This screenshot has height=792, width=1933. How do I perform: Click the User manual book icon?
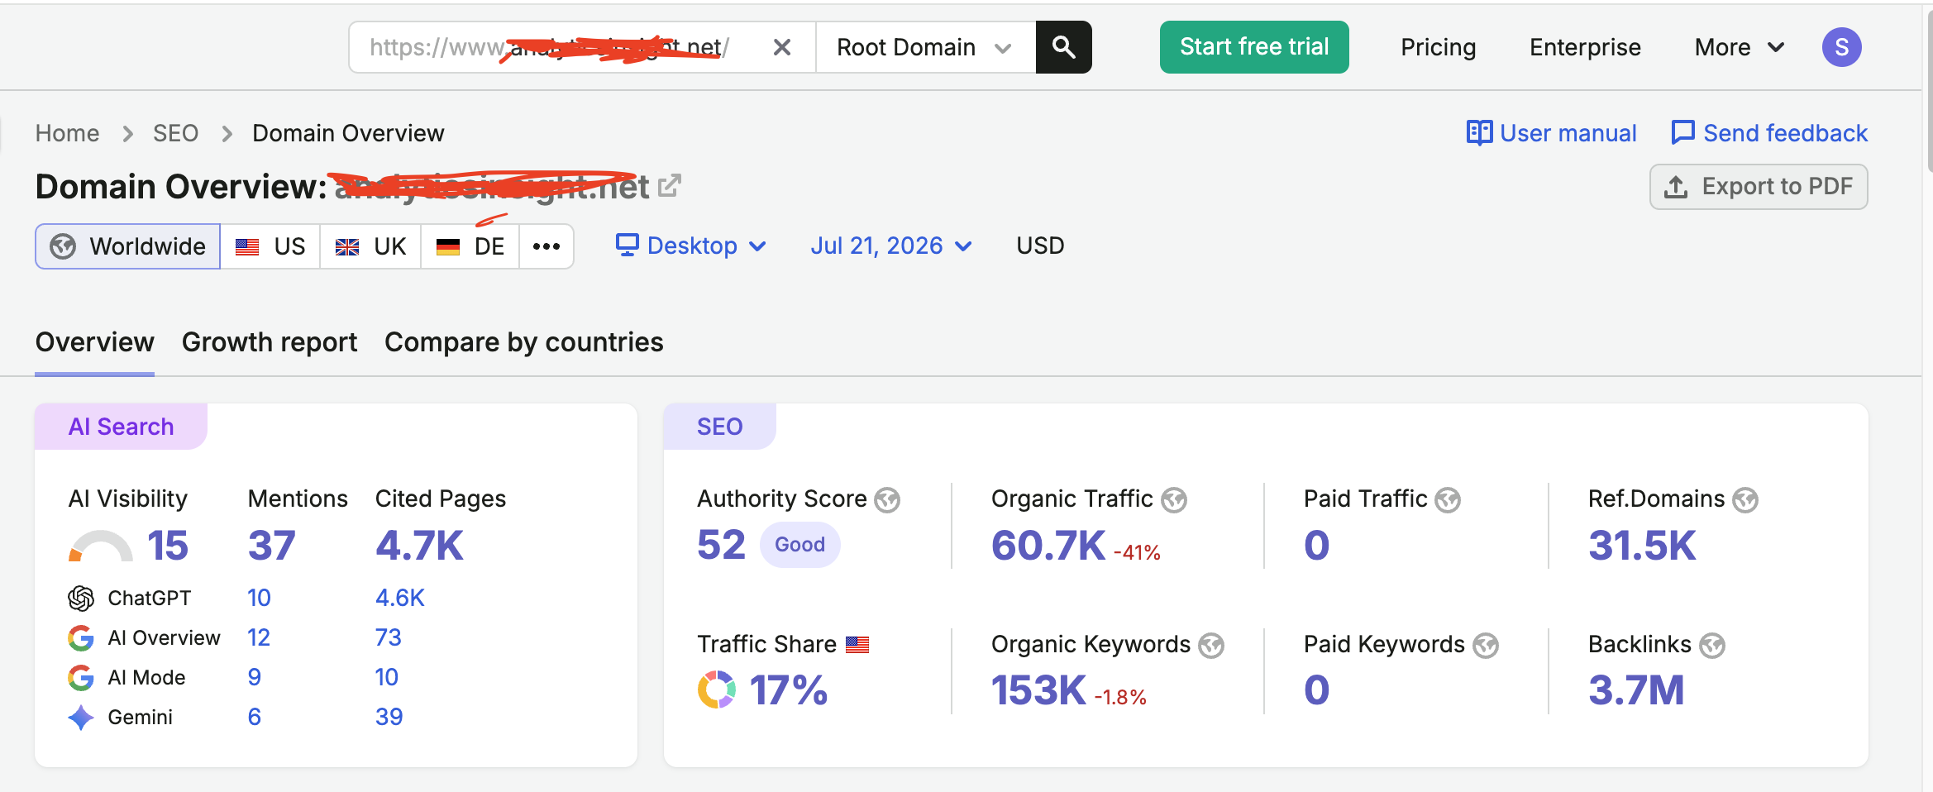(1479, 133)
